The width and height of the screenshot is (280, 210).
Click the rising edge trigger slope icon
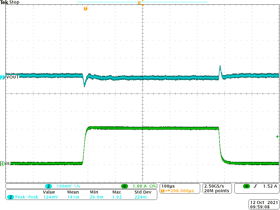[255, 186]
